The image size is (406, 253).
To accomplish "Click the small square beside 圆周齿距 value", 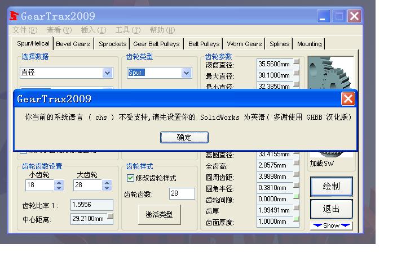I will (x=297, y=174).
